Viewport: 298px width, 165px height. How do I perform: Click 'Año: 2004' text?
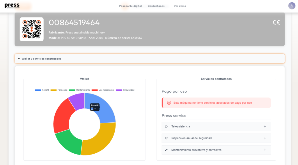coord(95,38)
